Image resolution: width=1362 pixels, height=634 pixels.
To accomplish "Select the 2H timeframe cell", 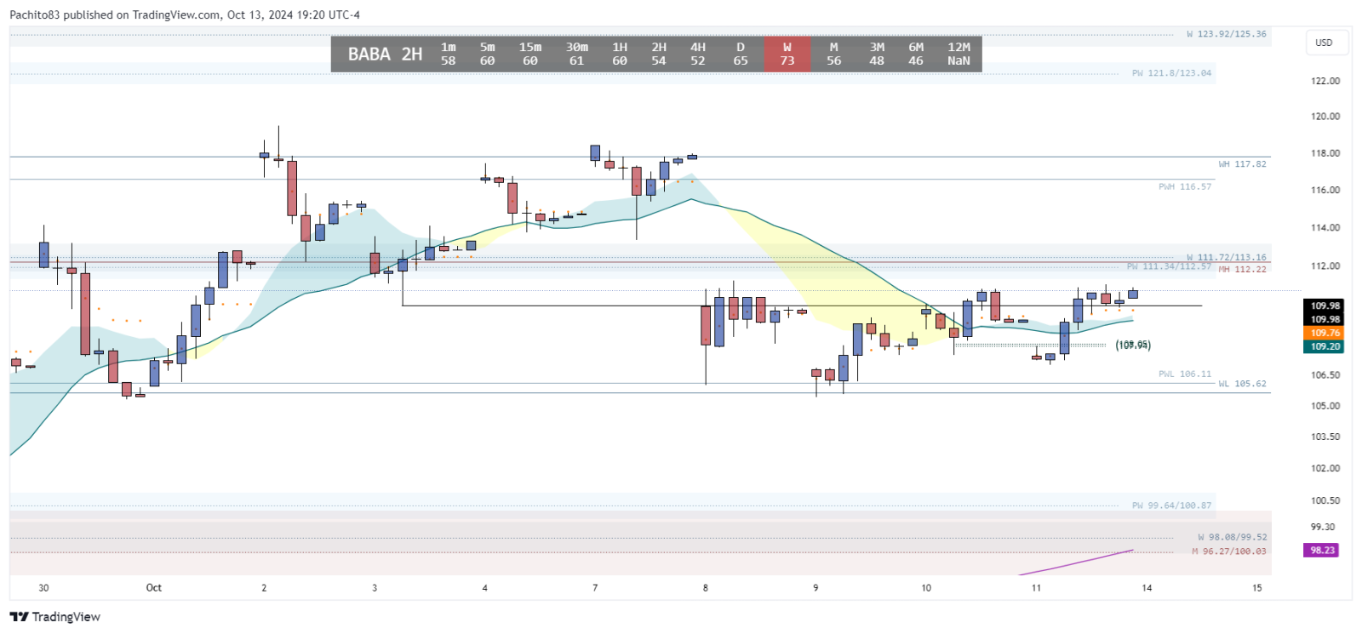I will point(659,54).
